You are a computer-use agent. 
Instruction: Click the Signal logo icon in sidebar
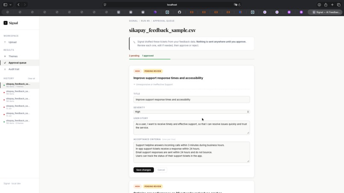tap(6, 23)
